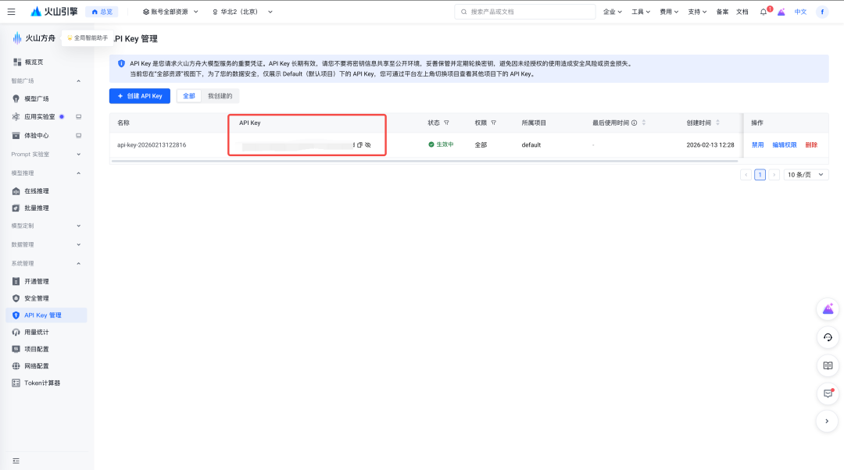Open the 10 条/页 page size dropdown

point(806,175)
